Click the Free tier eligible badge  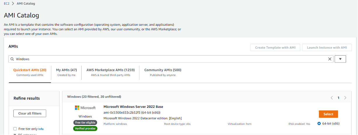pos(85,122)
